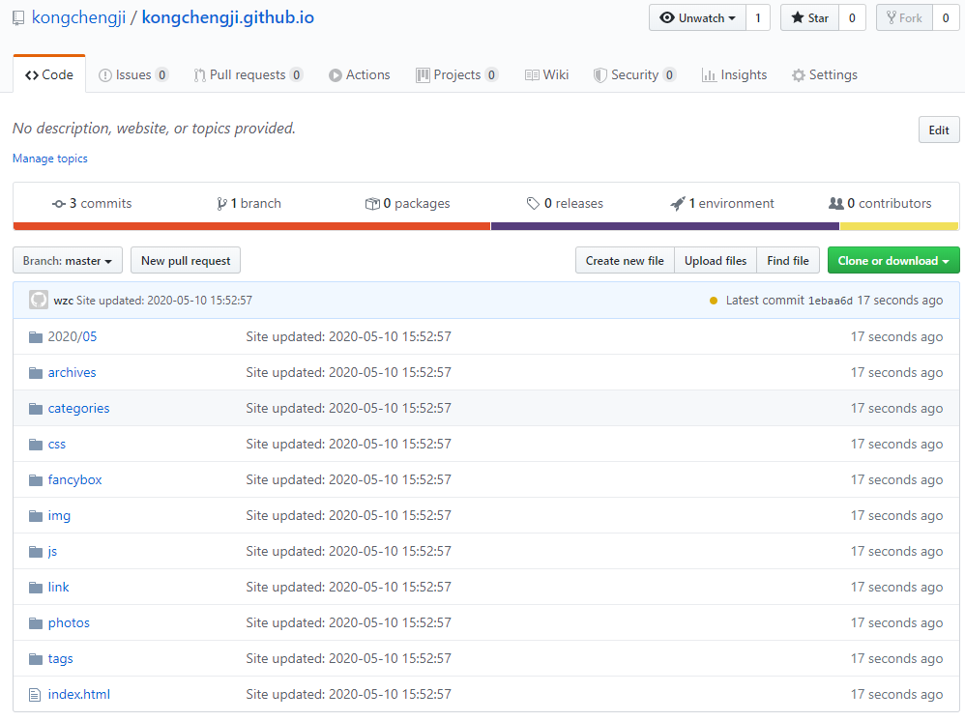965x721 pixels.
Task: Click the Fork button
Action: [904, 17]
